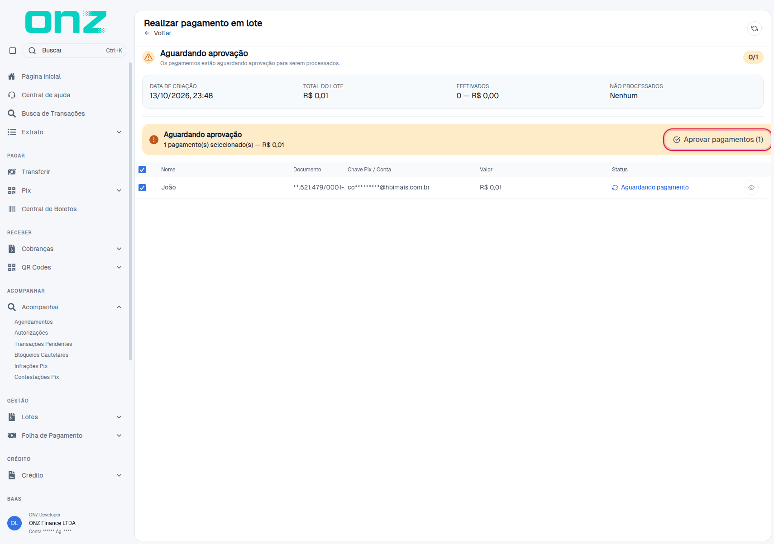
Task: Expand the Pix menu chevron
Action: tap(119, 190)
